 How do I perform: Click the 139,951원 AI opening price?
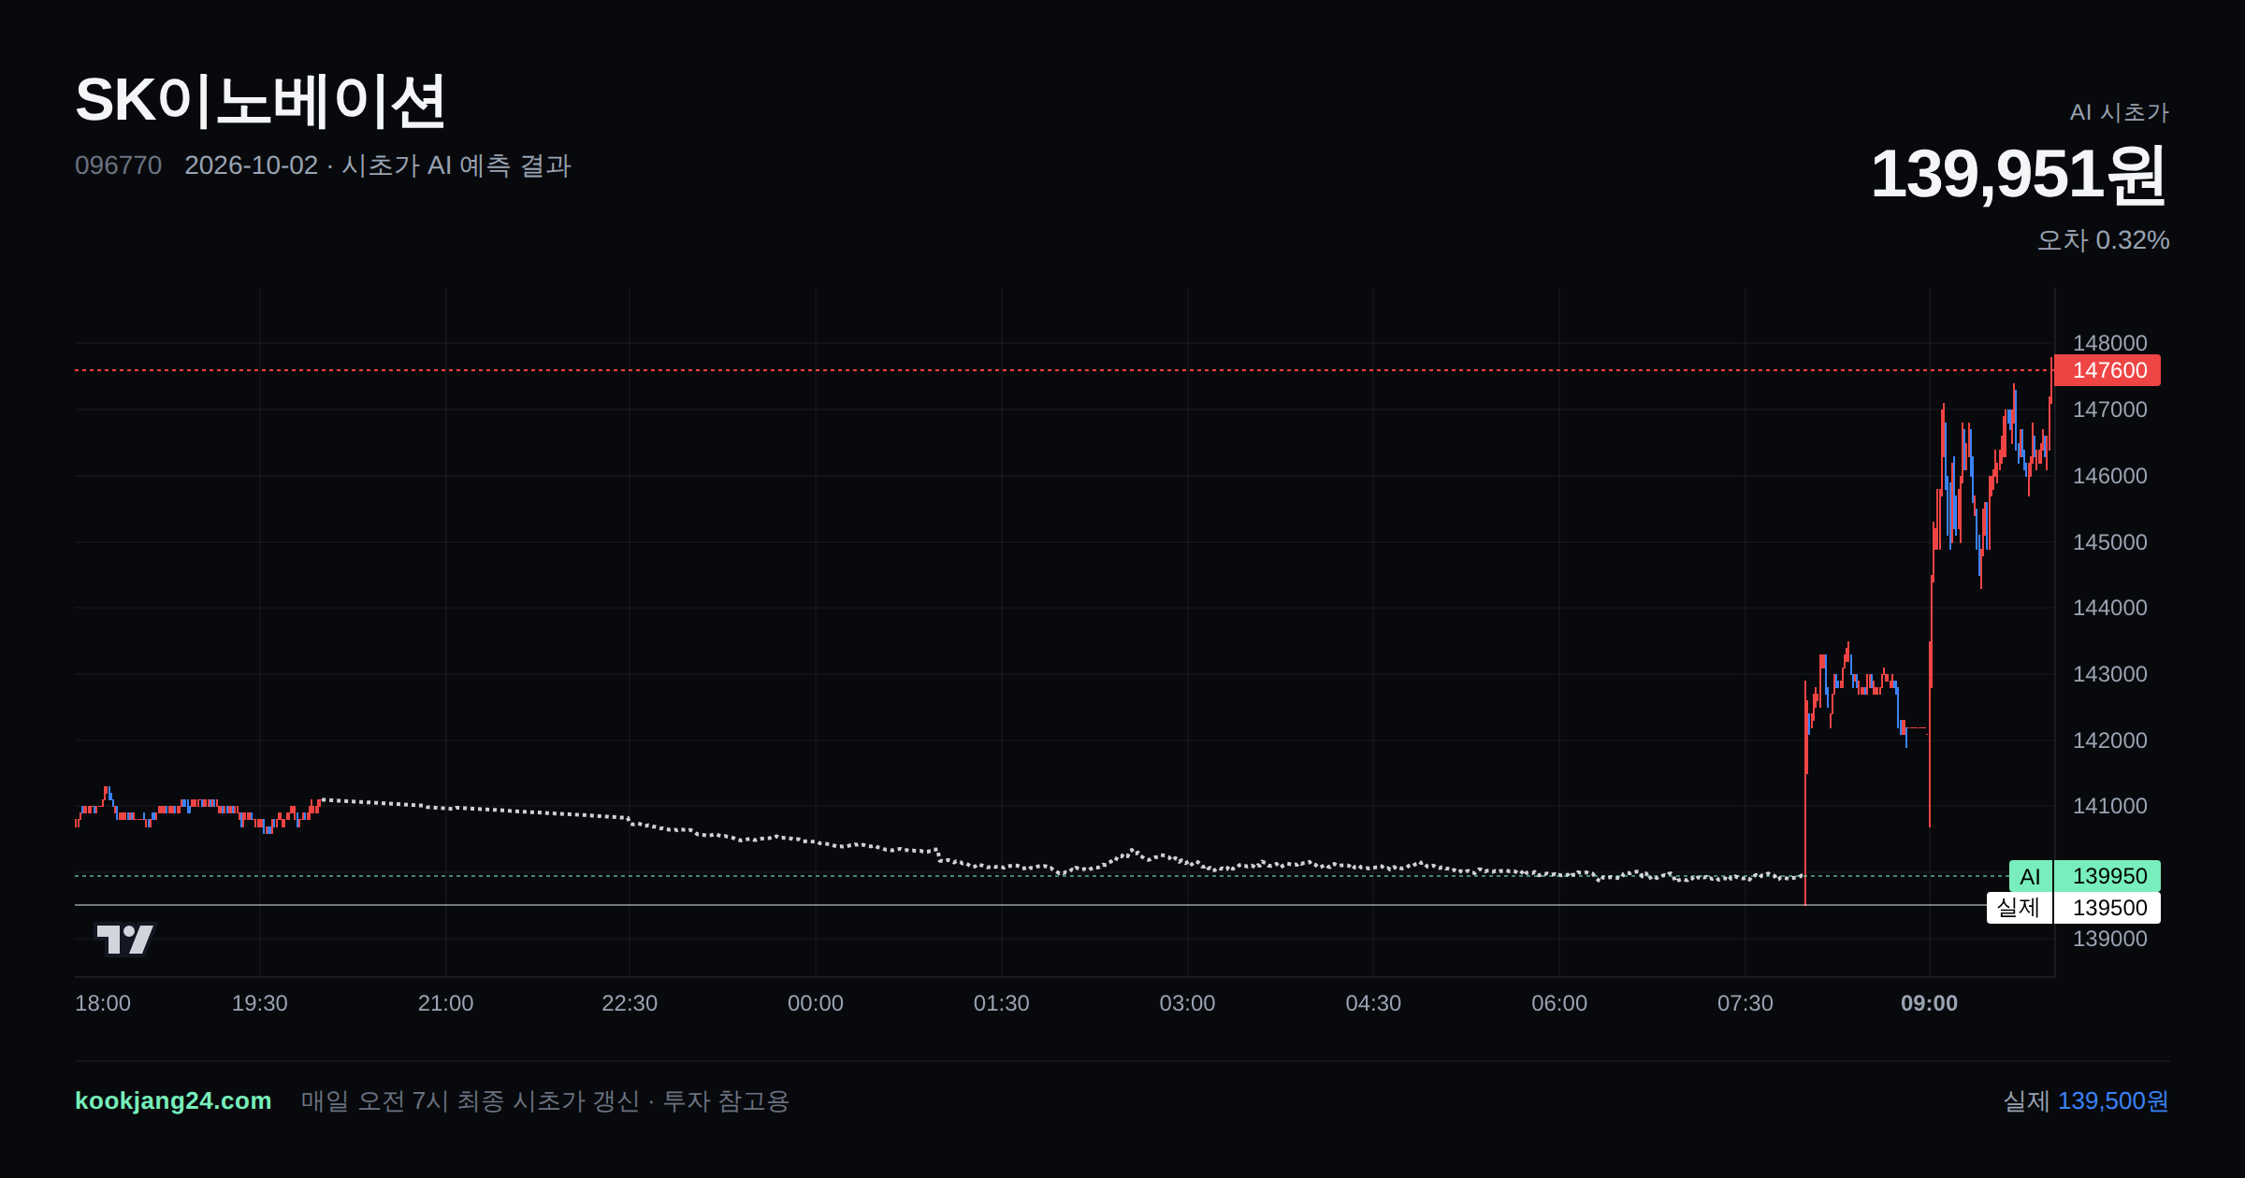(2019, 175)
